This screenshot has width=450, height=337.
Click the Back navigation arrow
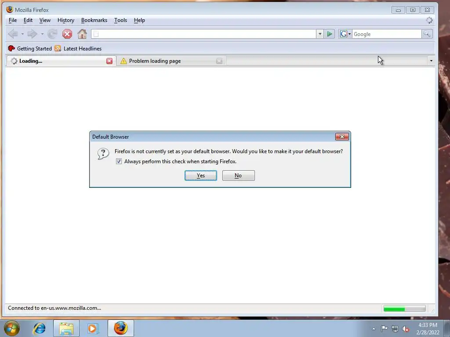[x=13, y=34]
